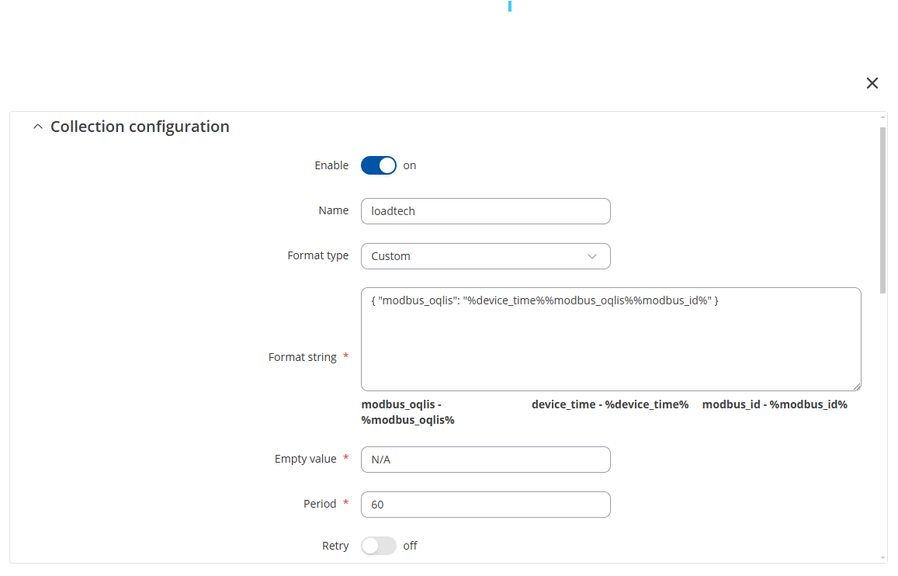The width and height of the screenshot is (898, 576).
Task: Click the Collection configuration heading
Action: (140, 127)
